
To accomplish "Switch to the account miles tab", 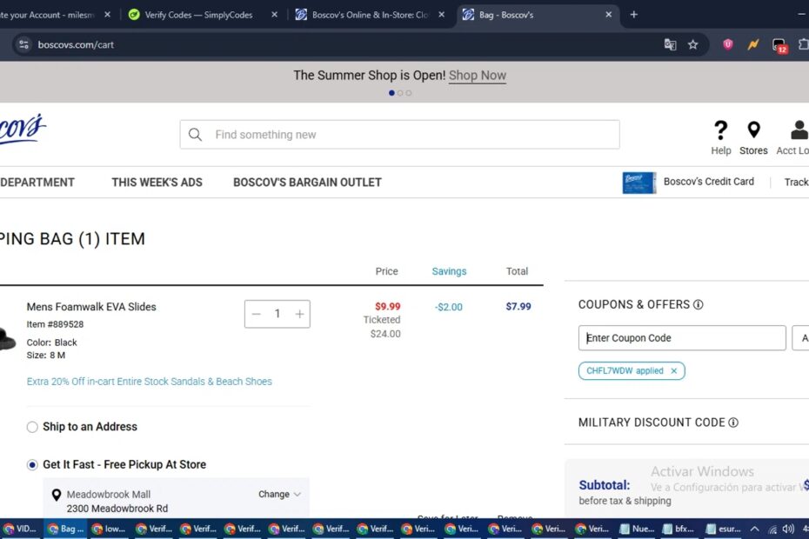I will pos(49,15).
